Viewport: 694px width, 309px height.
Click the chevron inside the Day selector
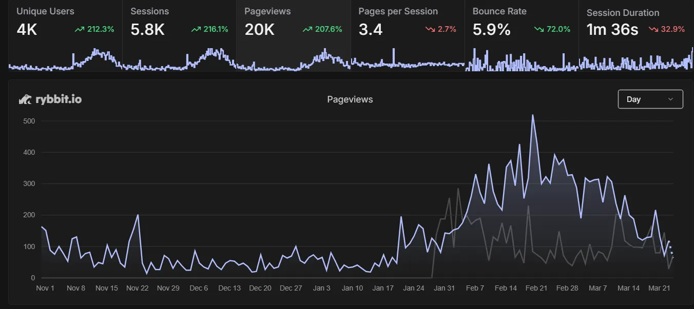pos(670,99)
